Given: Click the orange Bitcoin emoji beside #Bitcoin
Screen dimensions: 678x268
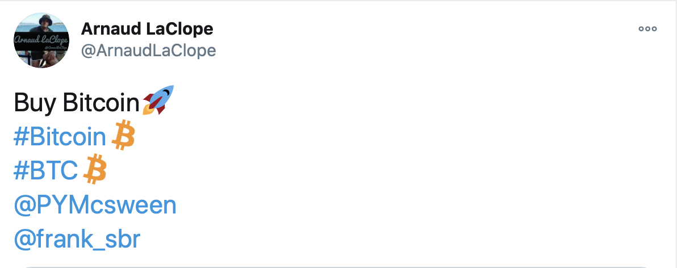Looking at the screenshot, I should point(123,135).
